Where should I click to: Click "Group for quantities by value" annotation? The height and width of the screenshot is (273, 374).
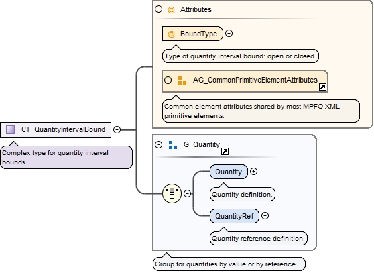click(229, 264)
